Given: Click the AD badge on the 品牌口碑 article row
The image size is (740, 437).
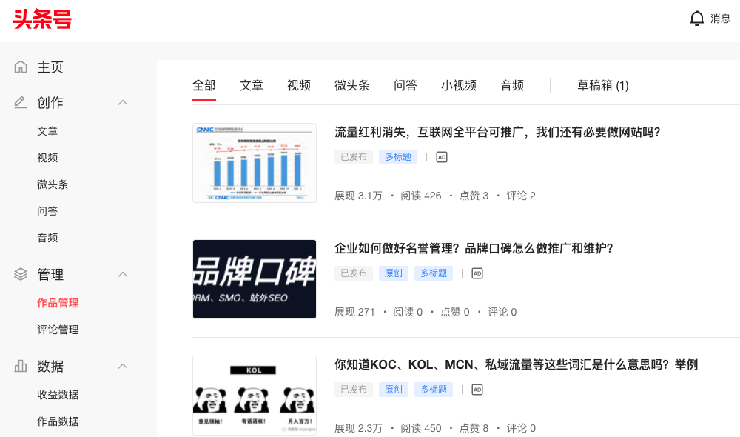Looking at the screenshot, I should (x=477, y=273).
